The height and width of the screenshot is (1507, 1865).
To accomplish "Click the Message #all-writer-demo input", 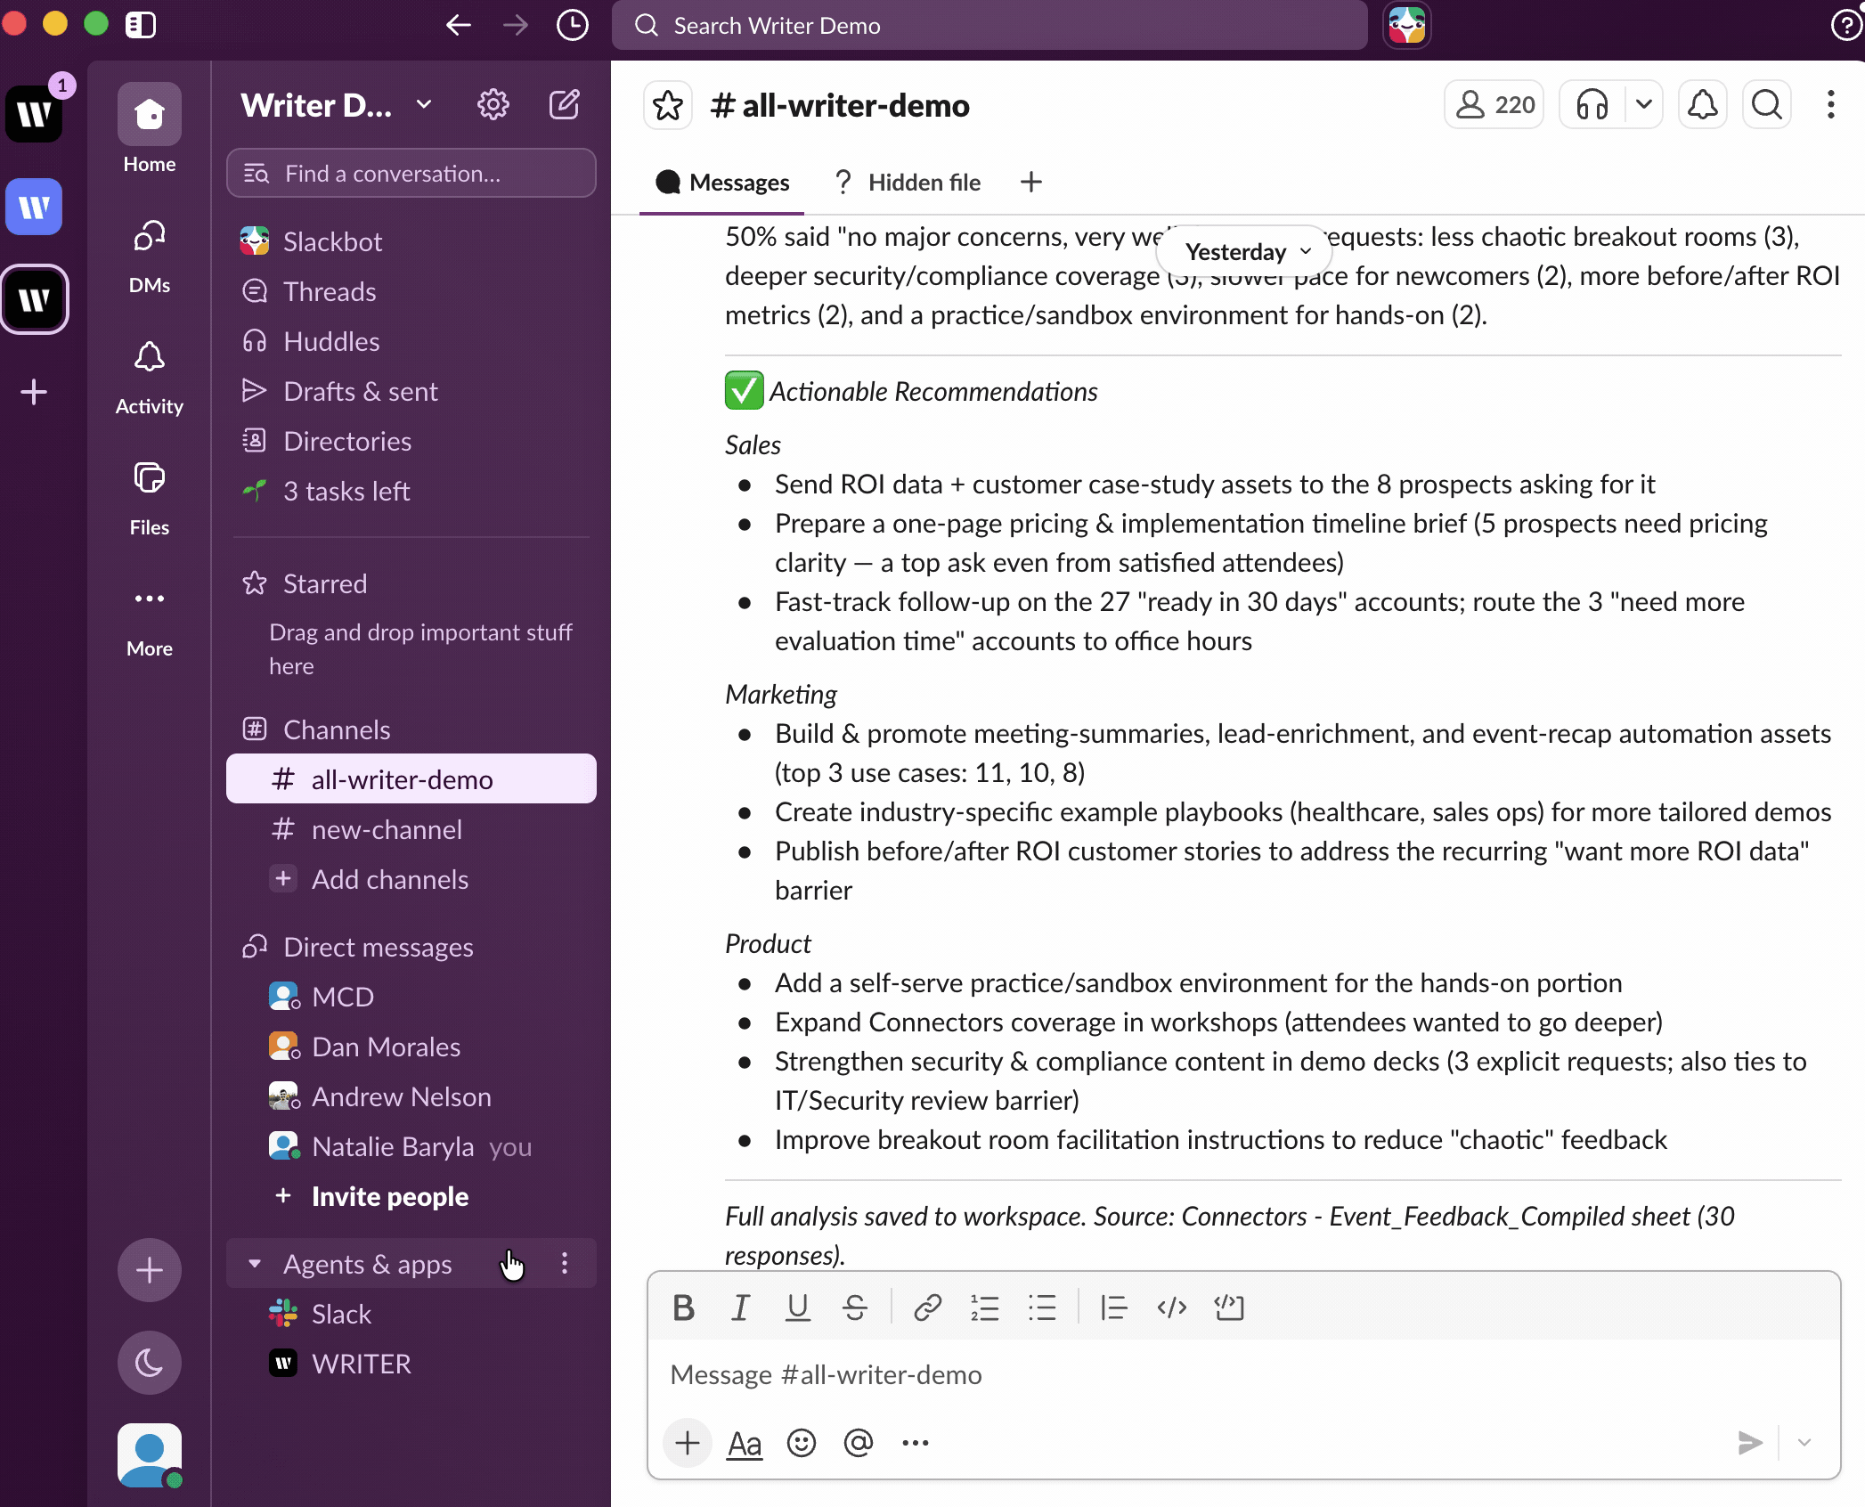I will (1243, 1375).
